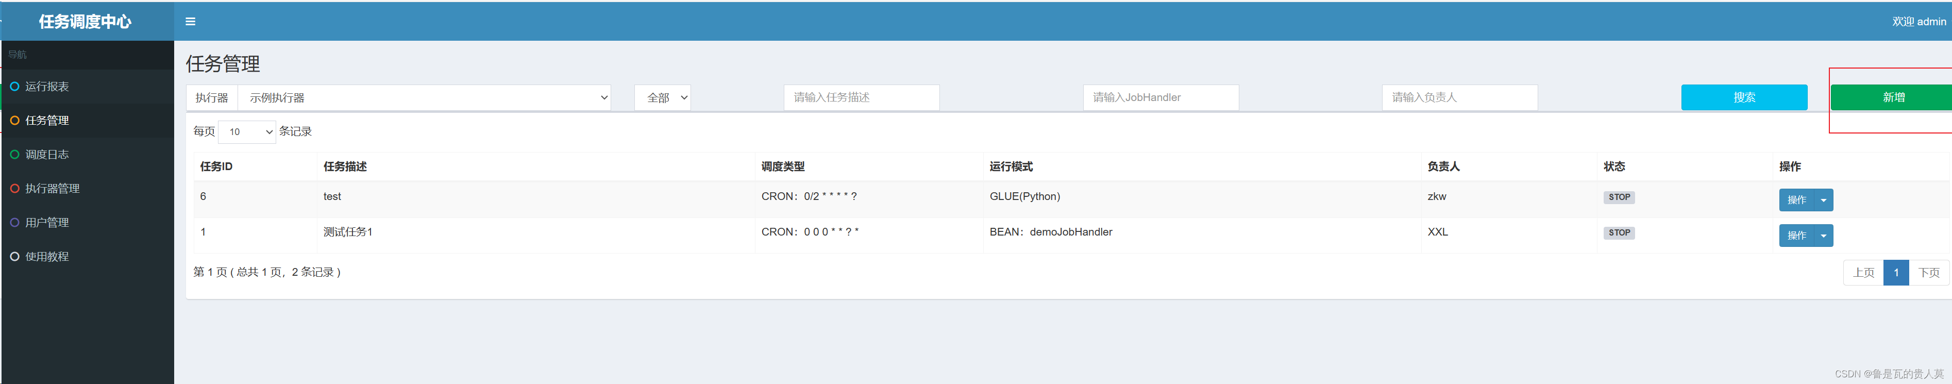Open 运行报表 in the sidebar
This screenshot has width=1952, height=384.
(87, 87)
